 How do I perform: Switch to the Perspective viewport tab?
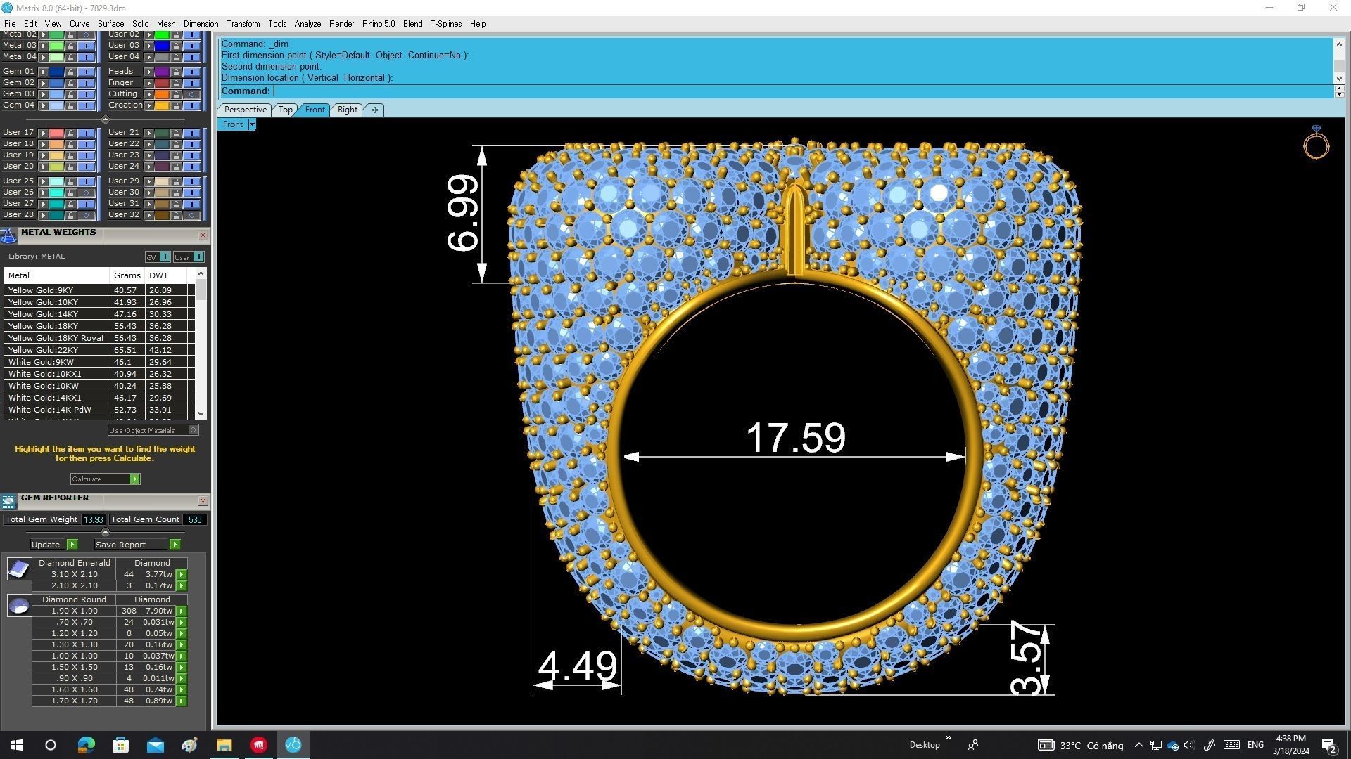tap(245, 110)
